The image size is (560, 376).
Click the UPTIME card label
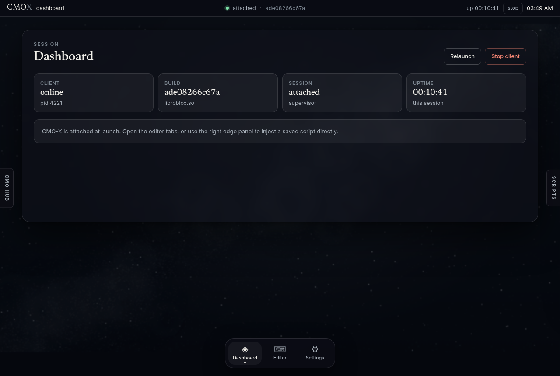(x=423, y=83)
